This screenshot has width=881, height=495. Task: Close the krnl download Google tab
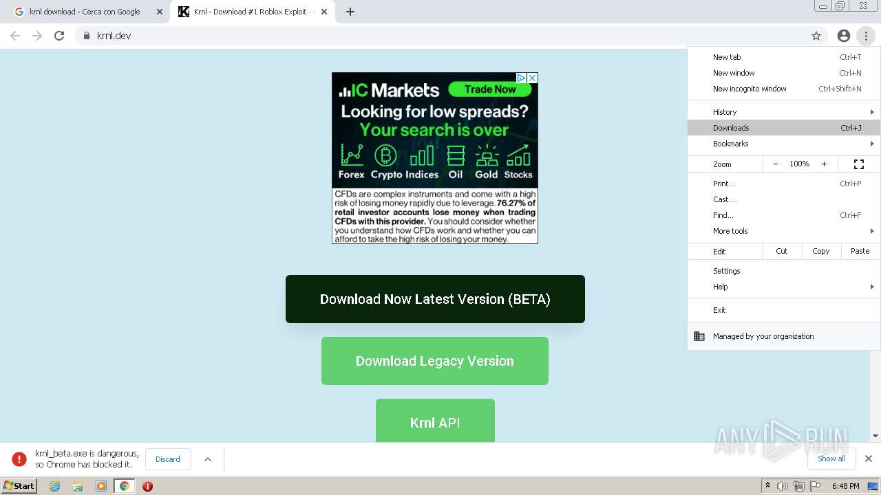(160, 12)
